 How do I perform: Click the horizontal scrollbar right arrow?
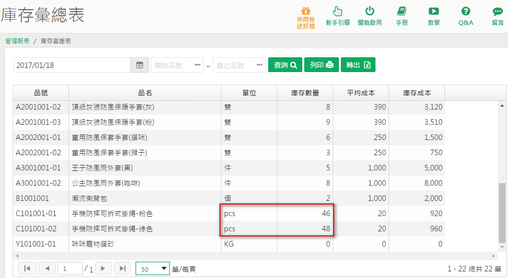pyautogui.click(x=494, y=256)
